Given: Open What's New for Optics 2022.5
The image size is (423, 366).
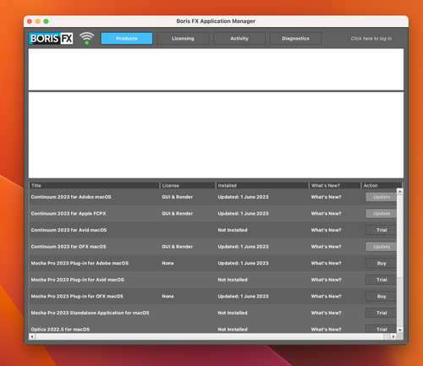Looking at the screenshot, I should coord(326,329).
